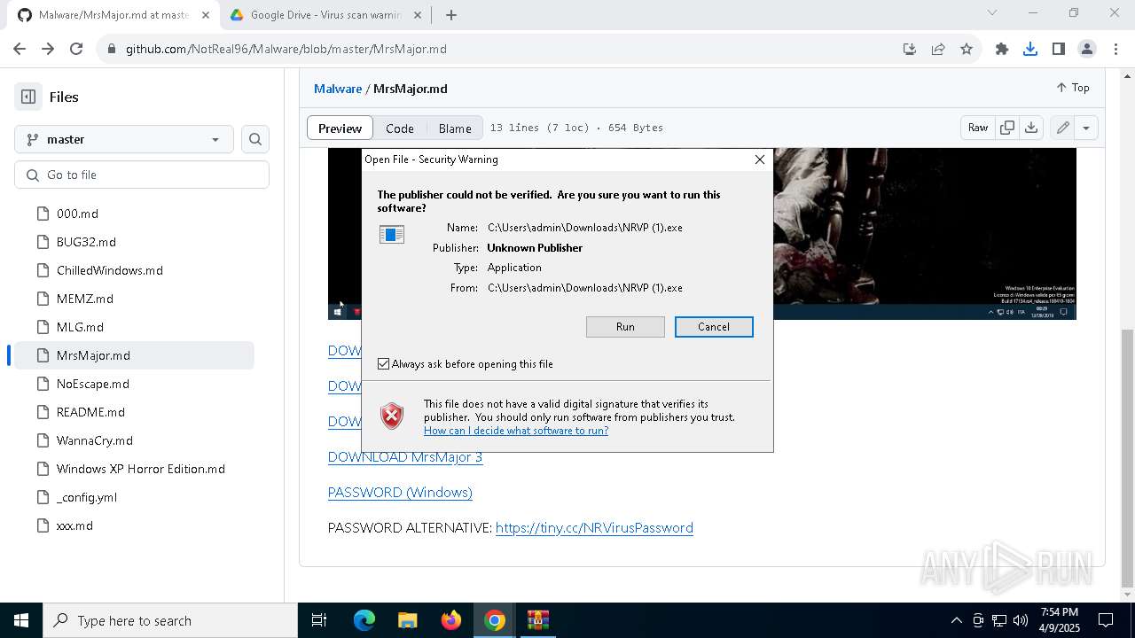Click the Malware repository breadcrumb link

[x=338, y=89]
